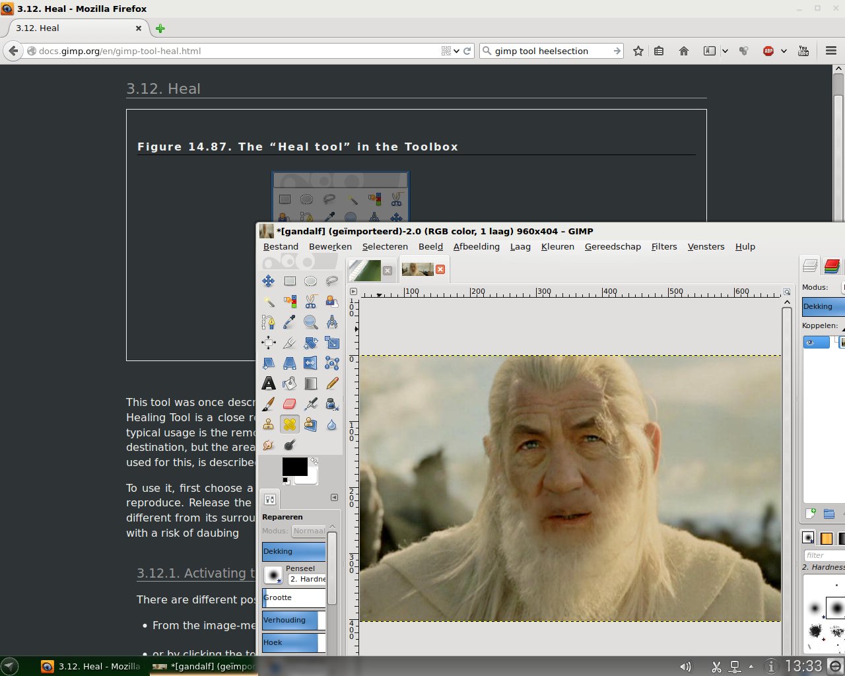Adjust the Hoek angle slider
The width and height of the screenshot is (845, 676).
click(294, 642)
